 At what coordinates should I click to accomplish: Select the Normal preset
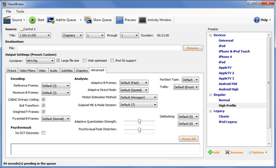point(224,100)
